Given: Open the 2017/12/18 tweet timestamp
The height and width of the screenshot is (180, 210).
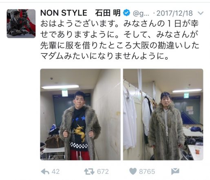Looking at the screenshot, I should (175, 13).
